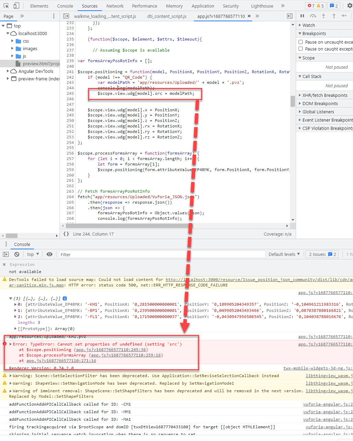Open the dti_content_script.js file tab

[167, 16]
